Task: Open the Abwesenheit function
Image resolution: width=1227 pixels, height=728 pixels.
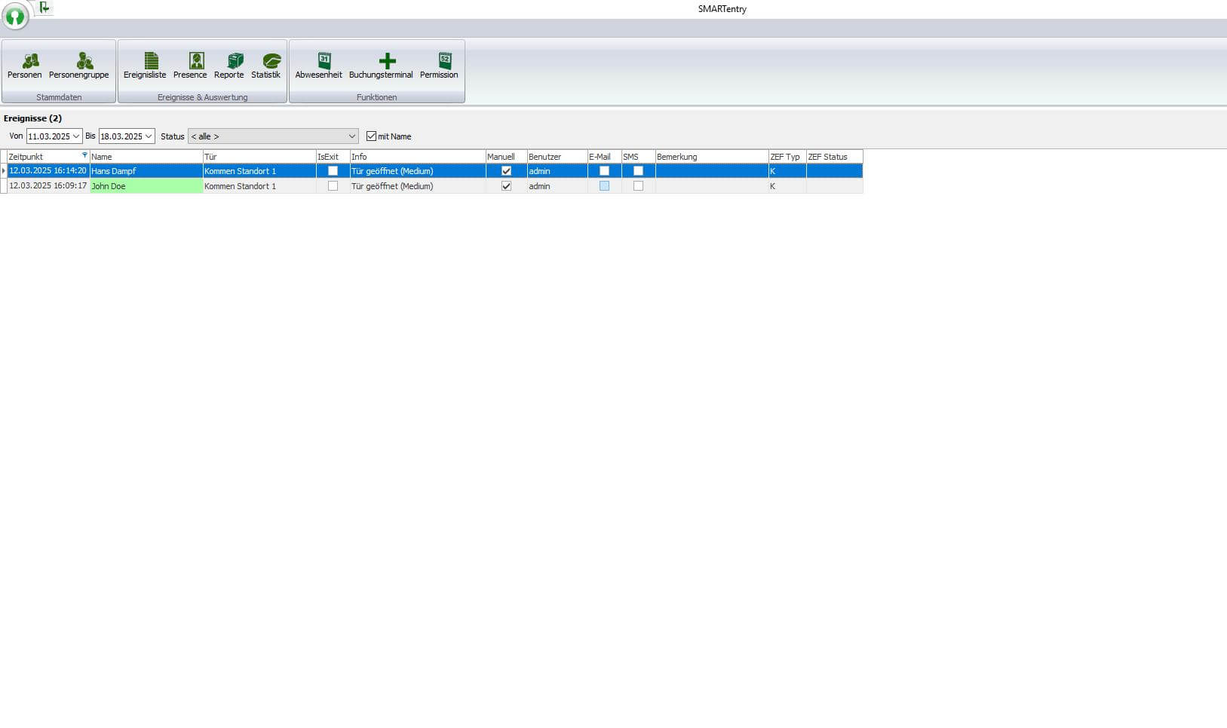Action: 319,66
